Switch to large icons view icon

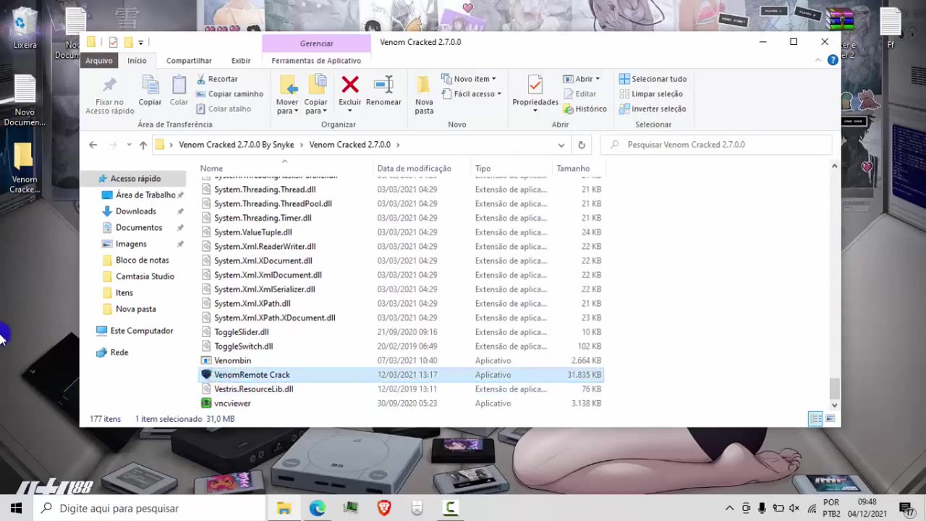[830, 418]
